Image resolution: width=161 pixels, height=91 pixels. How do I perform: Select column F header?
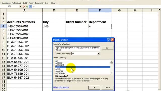[x=100, y=10]
